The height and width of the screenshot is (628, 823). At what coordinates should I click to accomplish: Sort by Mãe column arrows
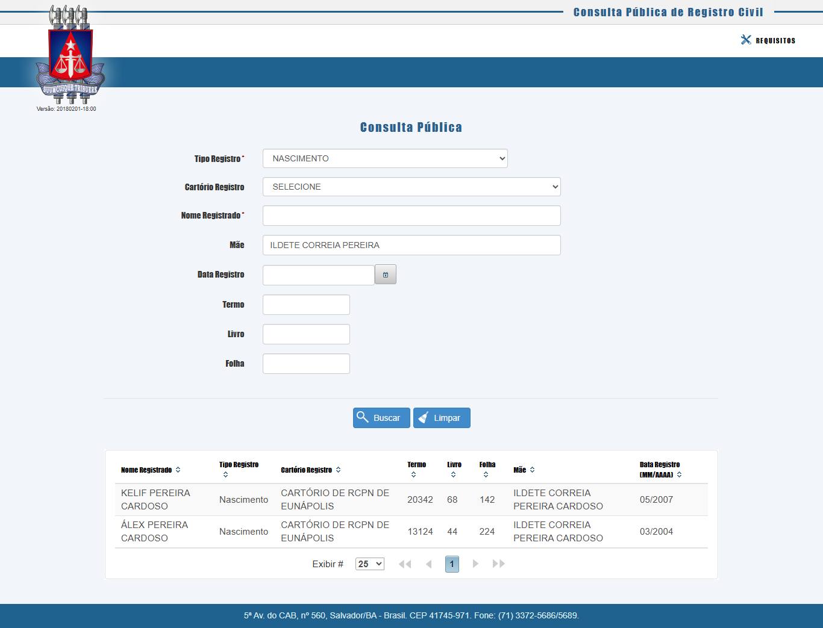pyautogui.click(x=532, y=470)
